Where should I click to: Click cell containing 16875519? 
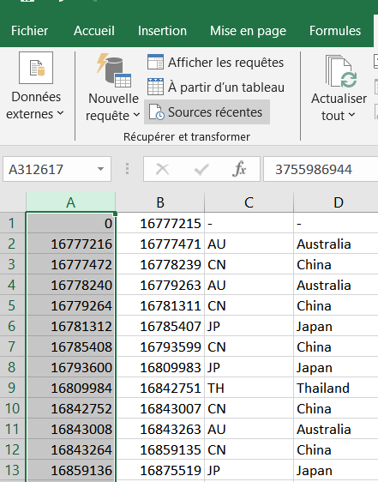[x=160, y=470]
